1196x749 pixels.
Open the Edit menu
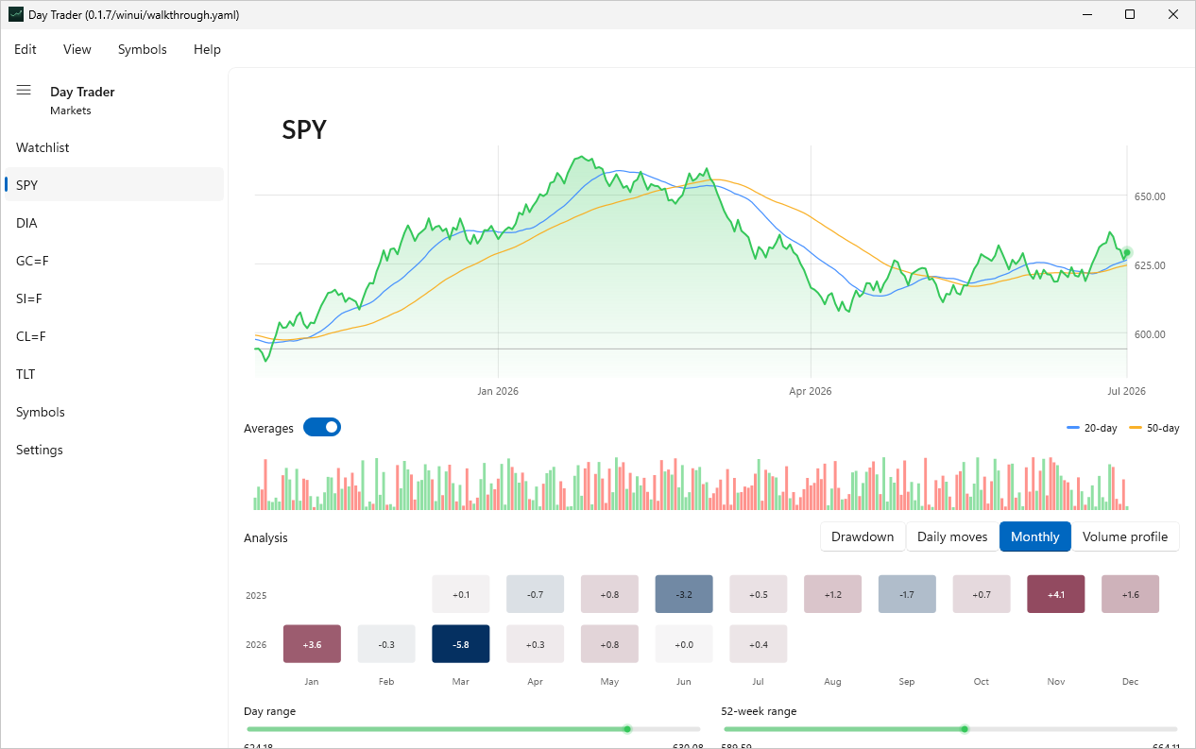pyautogui.click(x=26, y=49)
